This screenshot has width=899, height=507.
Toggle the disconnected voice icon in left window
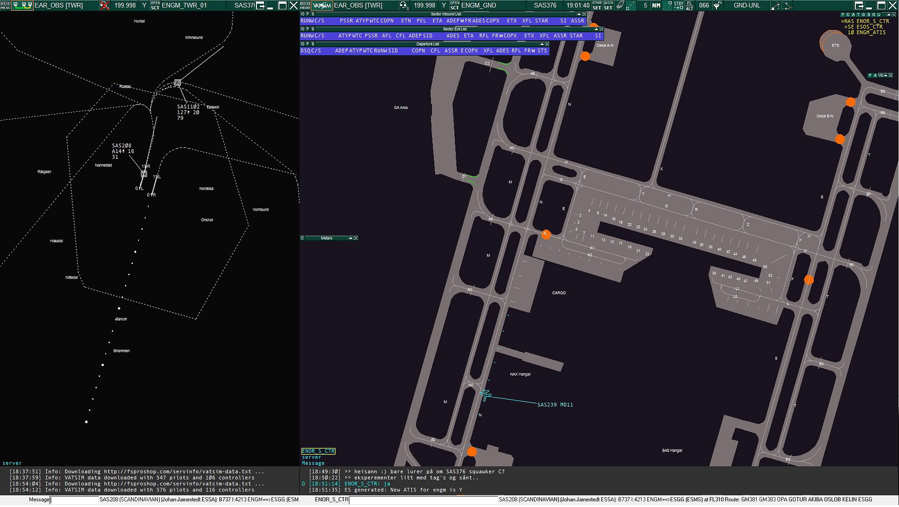(105, 5)
